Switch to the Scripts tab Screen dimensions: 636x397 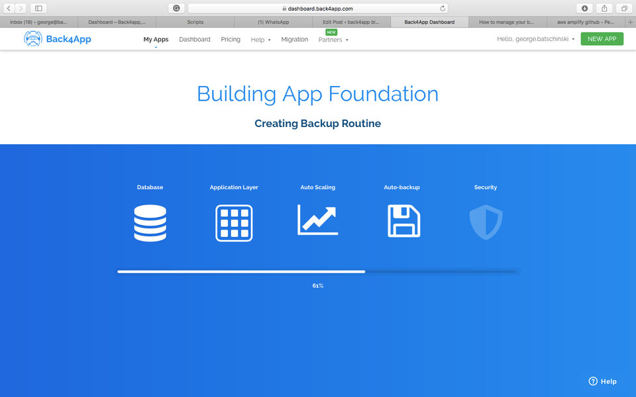coord(195,22)
